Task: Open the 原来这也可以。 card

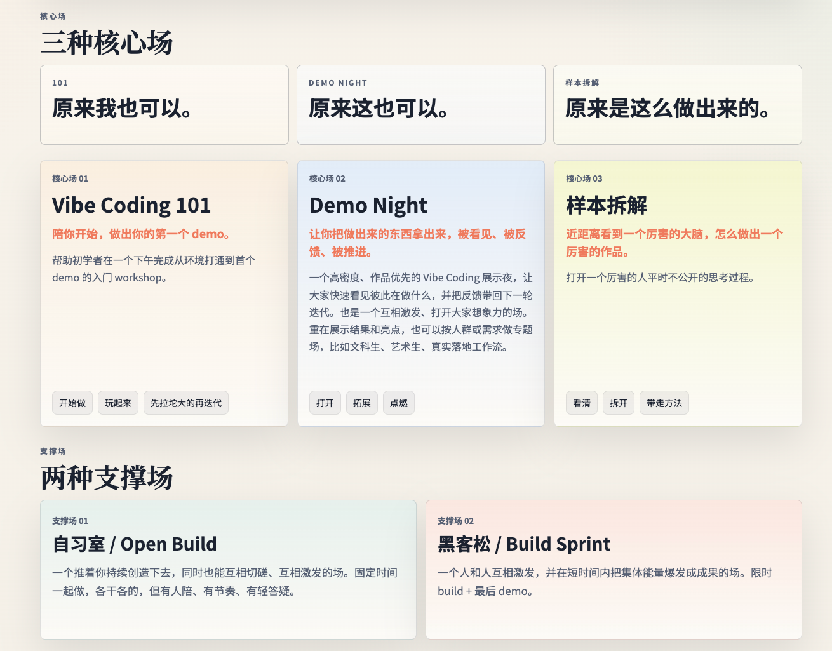Action: point(420,105)
